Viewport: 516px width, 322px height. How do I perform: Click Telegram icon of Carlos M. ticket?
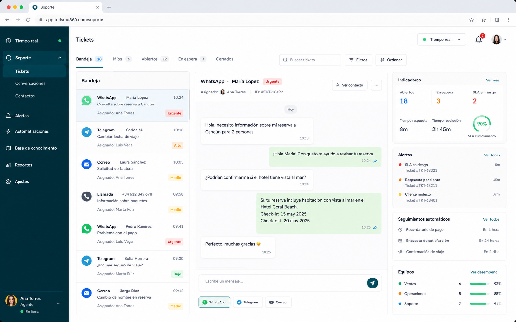pos(87,132)
